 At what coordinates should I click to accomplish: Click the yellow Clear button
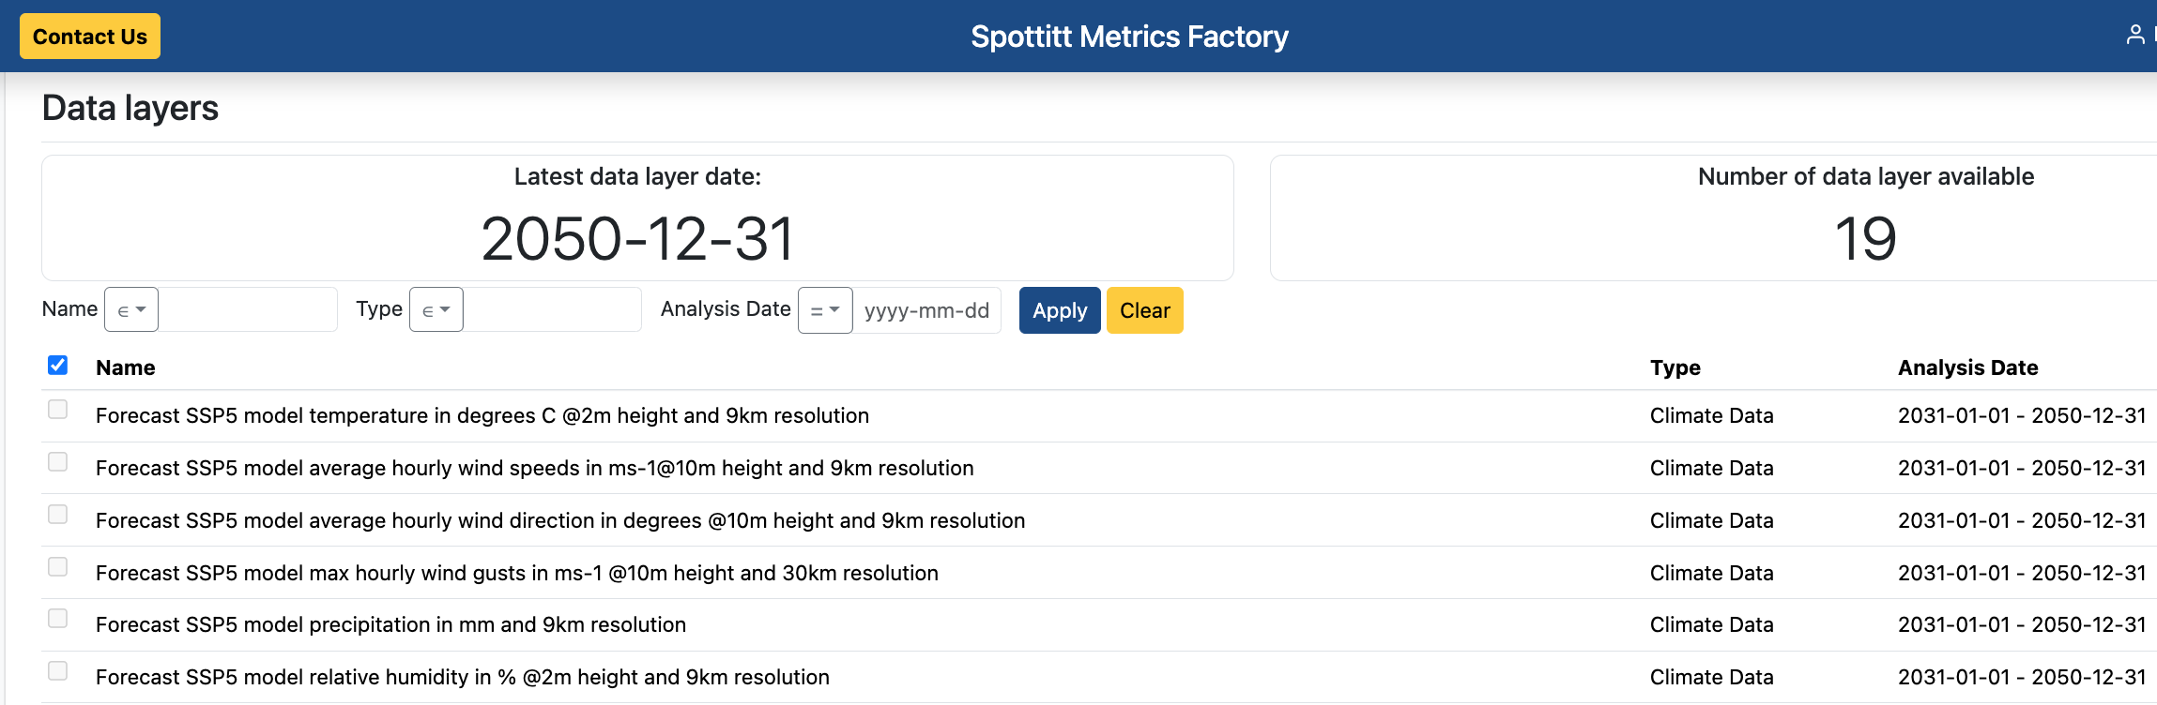click(x=1144, y=310)
